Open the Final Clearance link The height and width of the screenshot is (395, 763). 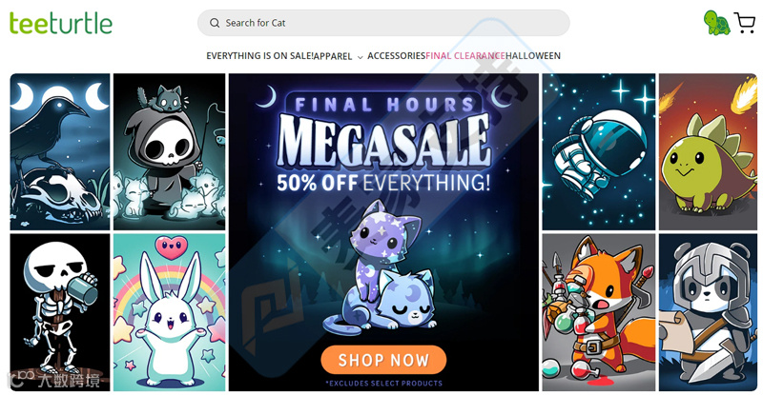click(x=465, y=56)
